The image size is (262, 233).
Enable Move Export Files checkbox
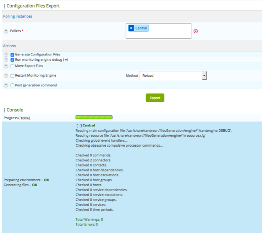(x=12, y=66)
